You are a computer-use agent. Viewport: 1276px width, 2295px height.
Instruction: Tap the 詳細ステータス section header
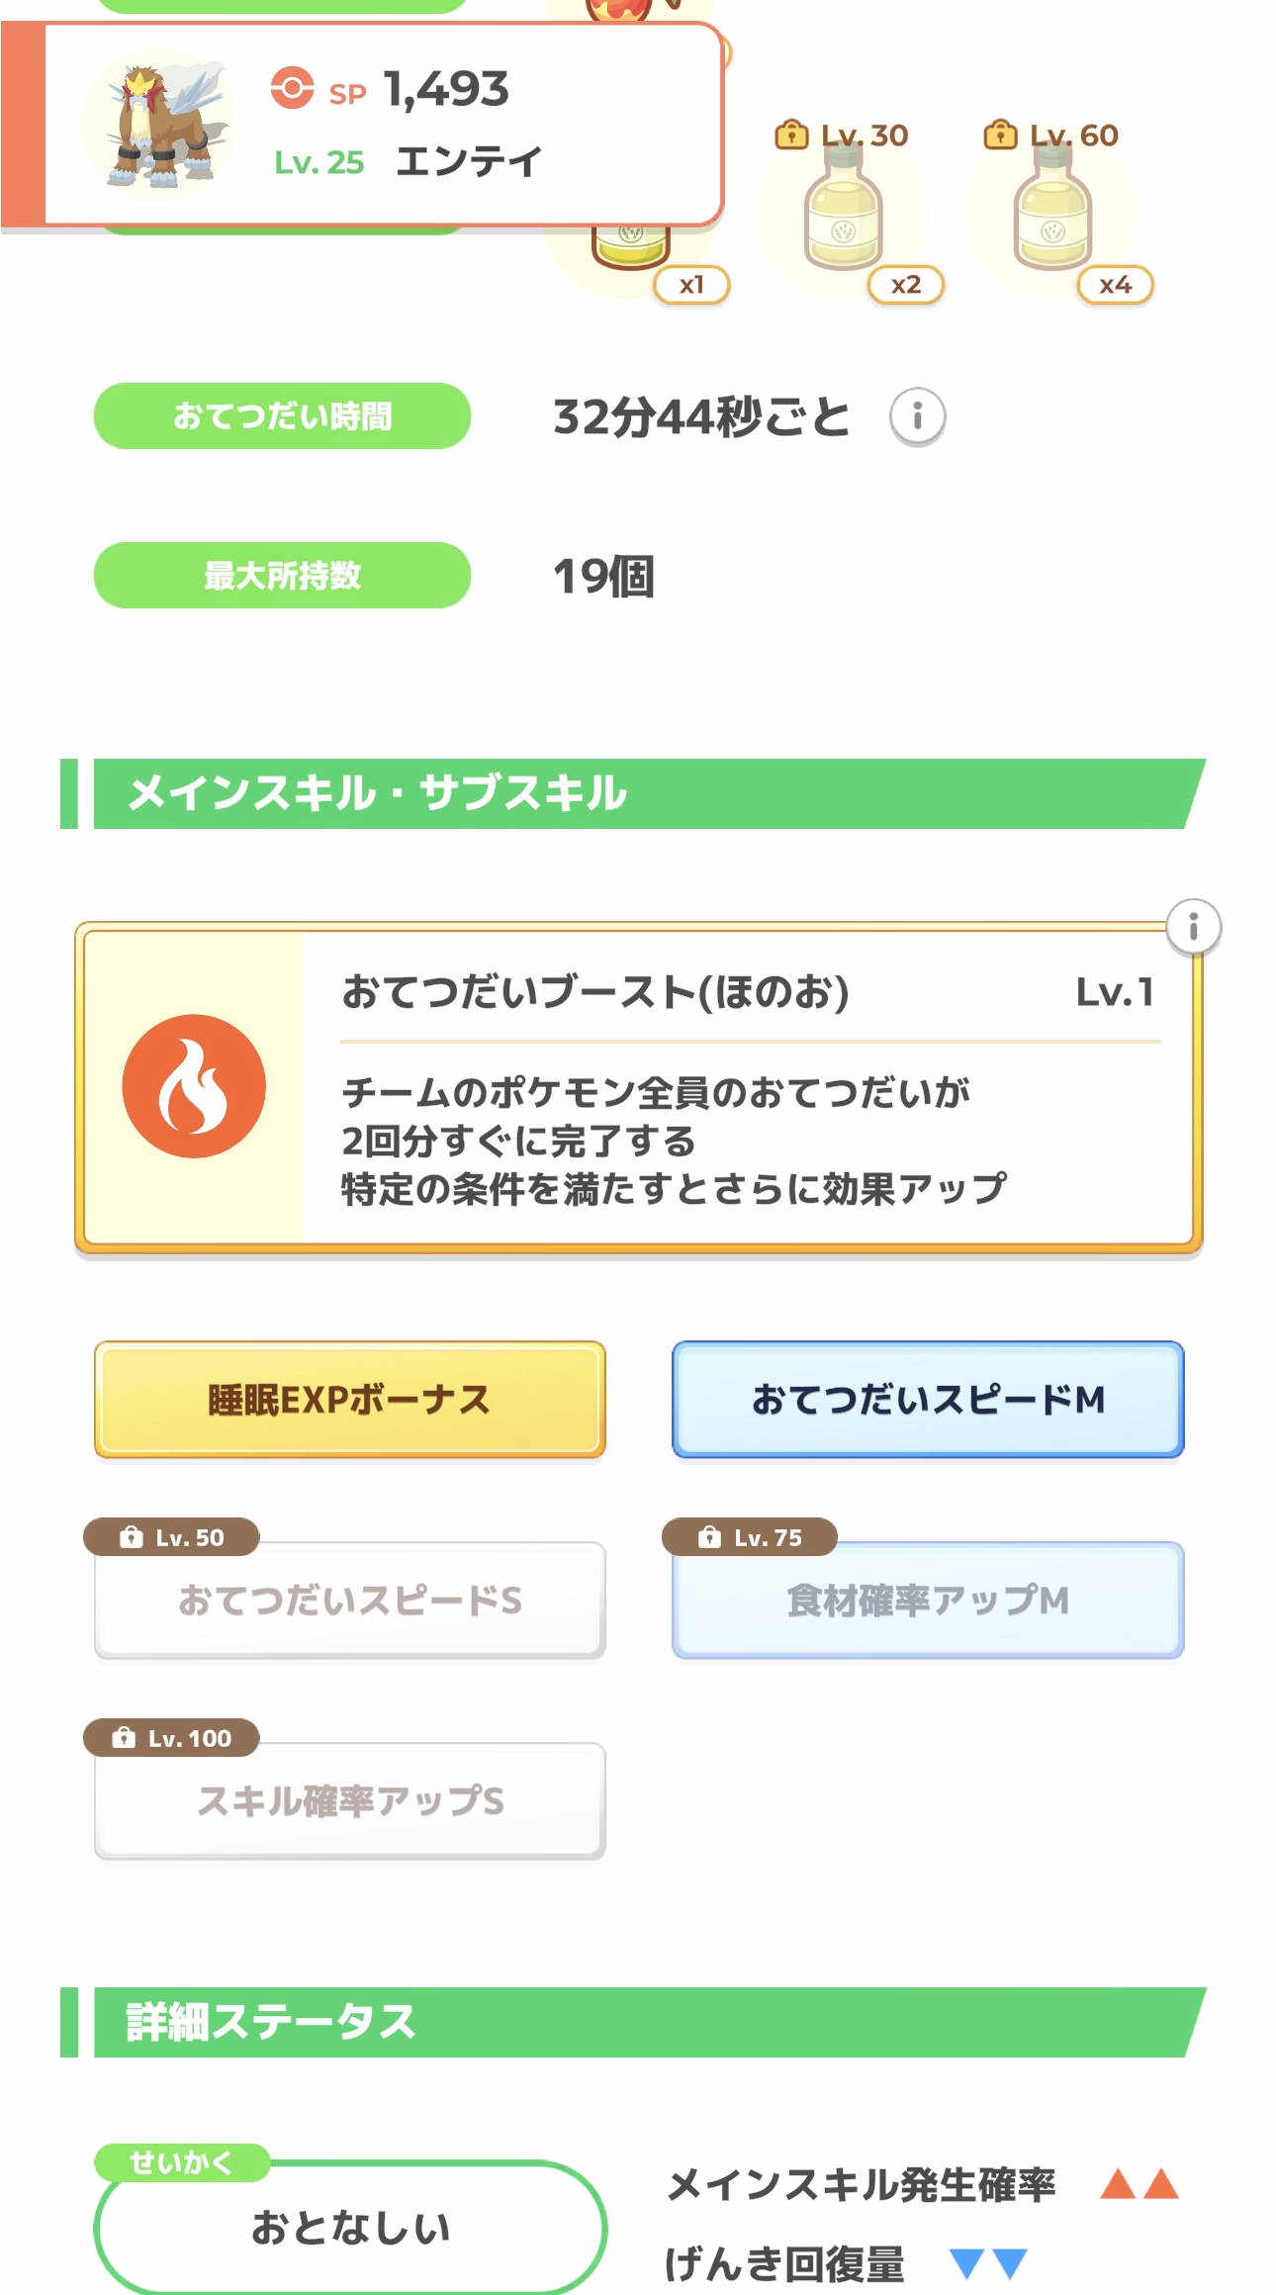[633, 2022]
